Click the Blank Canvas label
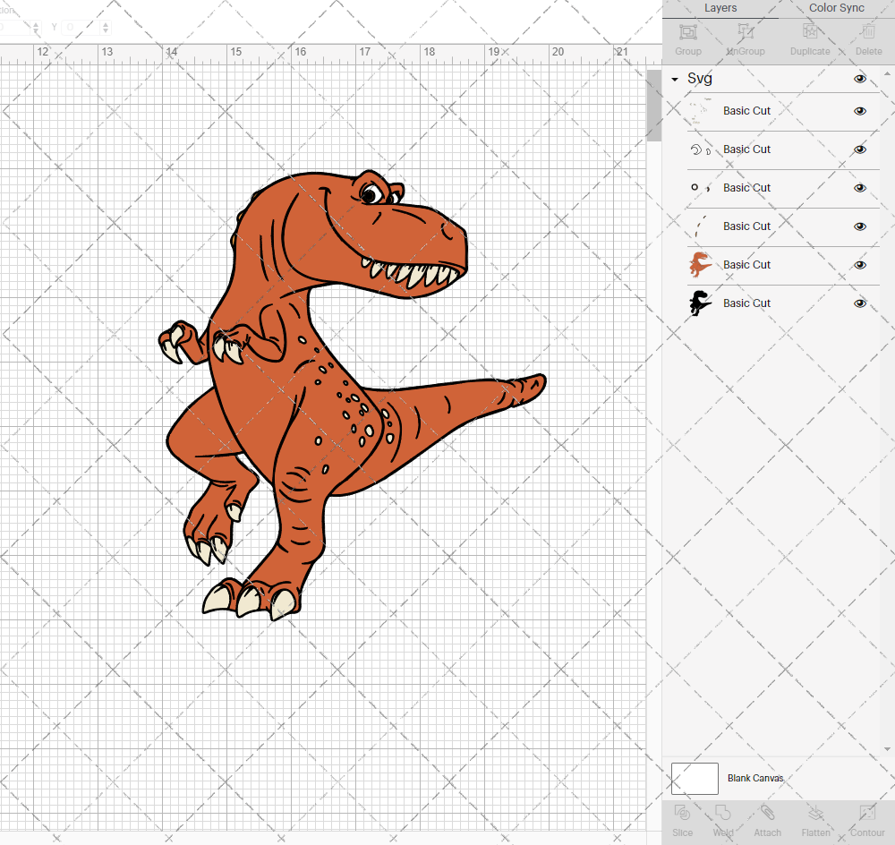 755,778
